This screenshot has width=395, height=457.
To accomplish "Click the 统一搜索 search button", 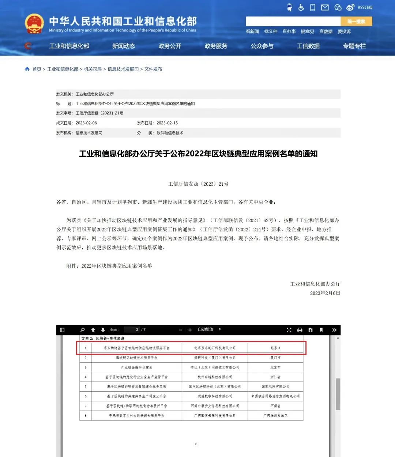I will click(356, 21).
